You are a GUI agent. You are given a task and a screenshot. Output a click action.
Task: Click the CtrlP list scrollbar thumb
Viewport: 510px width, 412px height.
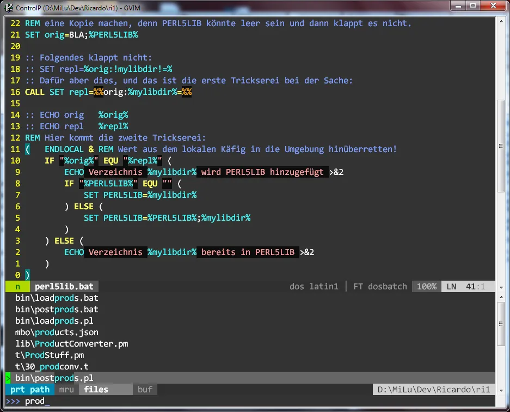point(501,323)
